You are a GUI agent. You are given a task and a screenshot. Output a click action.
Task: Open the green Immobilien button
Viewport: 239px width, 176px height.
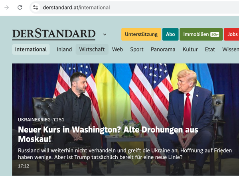tap(201, 34)
